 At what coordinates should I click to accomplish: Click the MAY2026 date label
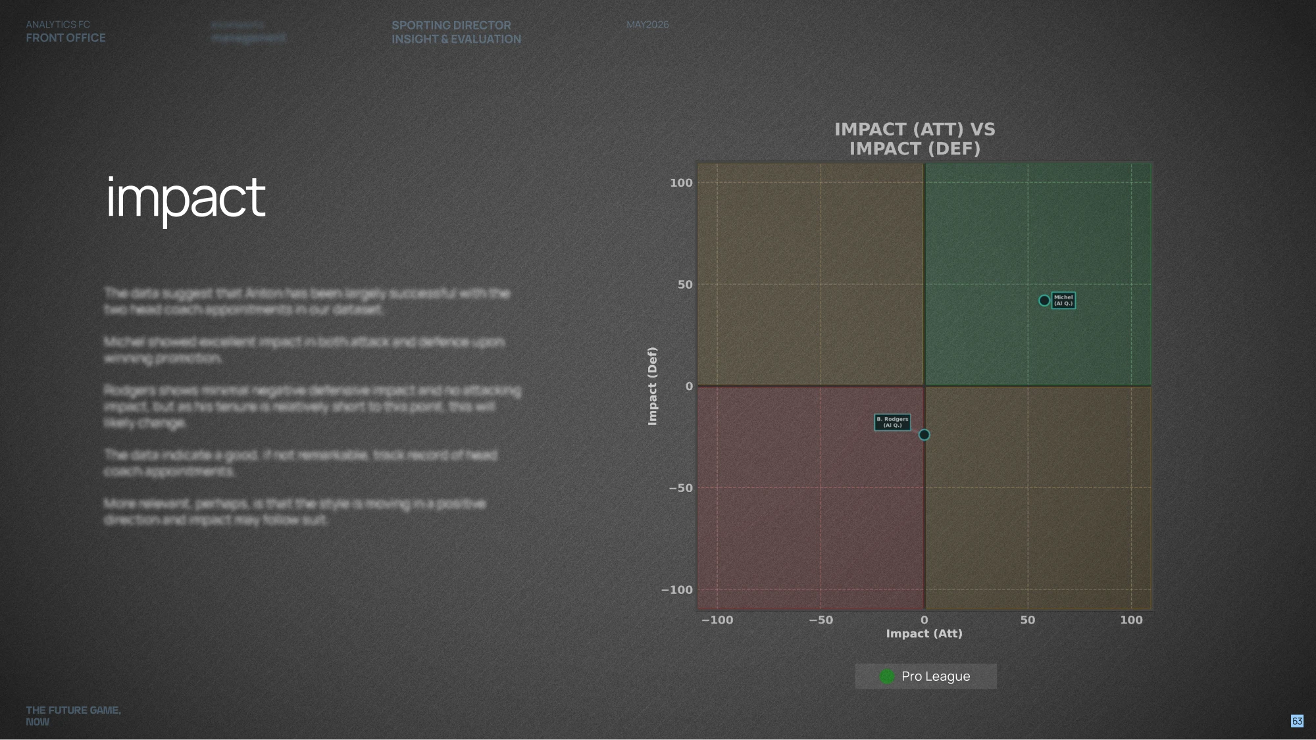tap(647, 24)
